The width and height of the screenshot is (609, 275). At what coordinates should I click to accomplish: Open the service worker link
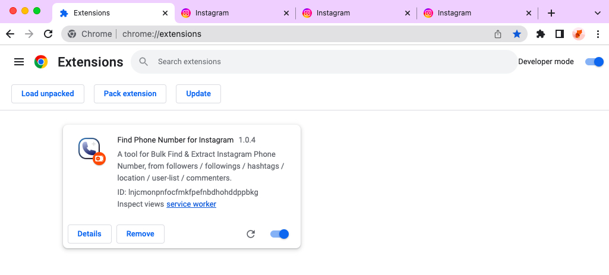(191, 204)
